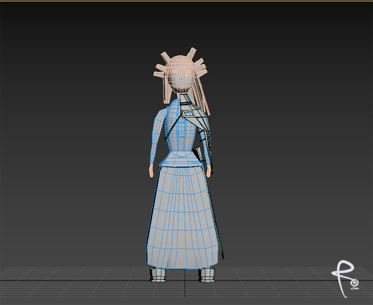Screen dimensions: 373x305
Task: Select the long blue wireframe skirt
Action: [181, 217]
